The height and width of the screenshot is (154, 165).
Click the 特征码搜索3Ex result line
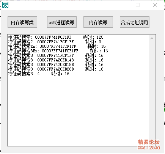click(x=58, y=51)
